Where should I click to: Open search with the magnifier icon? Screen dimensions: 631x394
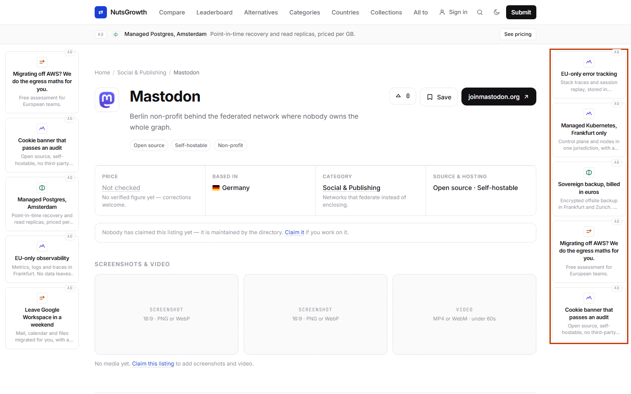click(480, 12)
